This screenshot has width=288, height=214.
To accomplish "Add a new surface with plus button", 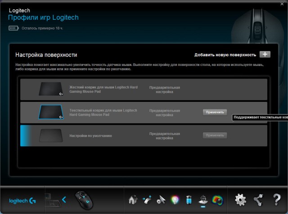I will [x=265, y=54].
